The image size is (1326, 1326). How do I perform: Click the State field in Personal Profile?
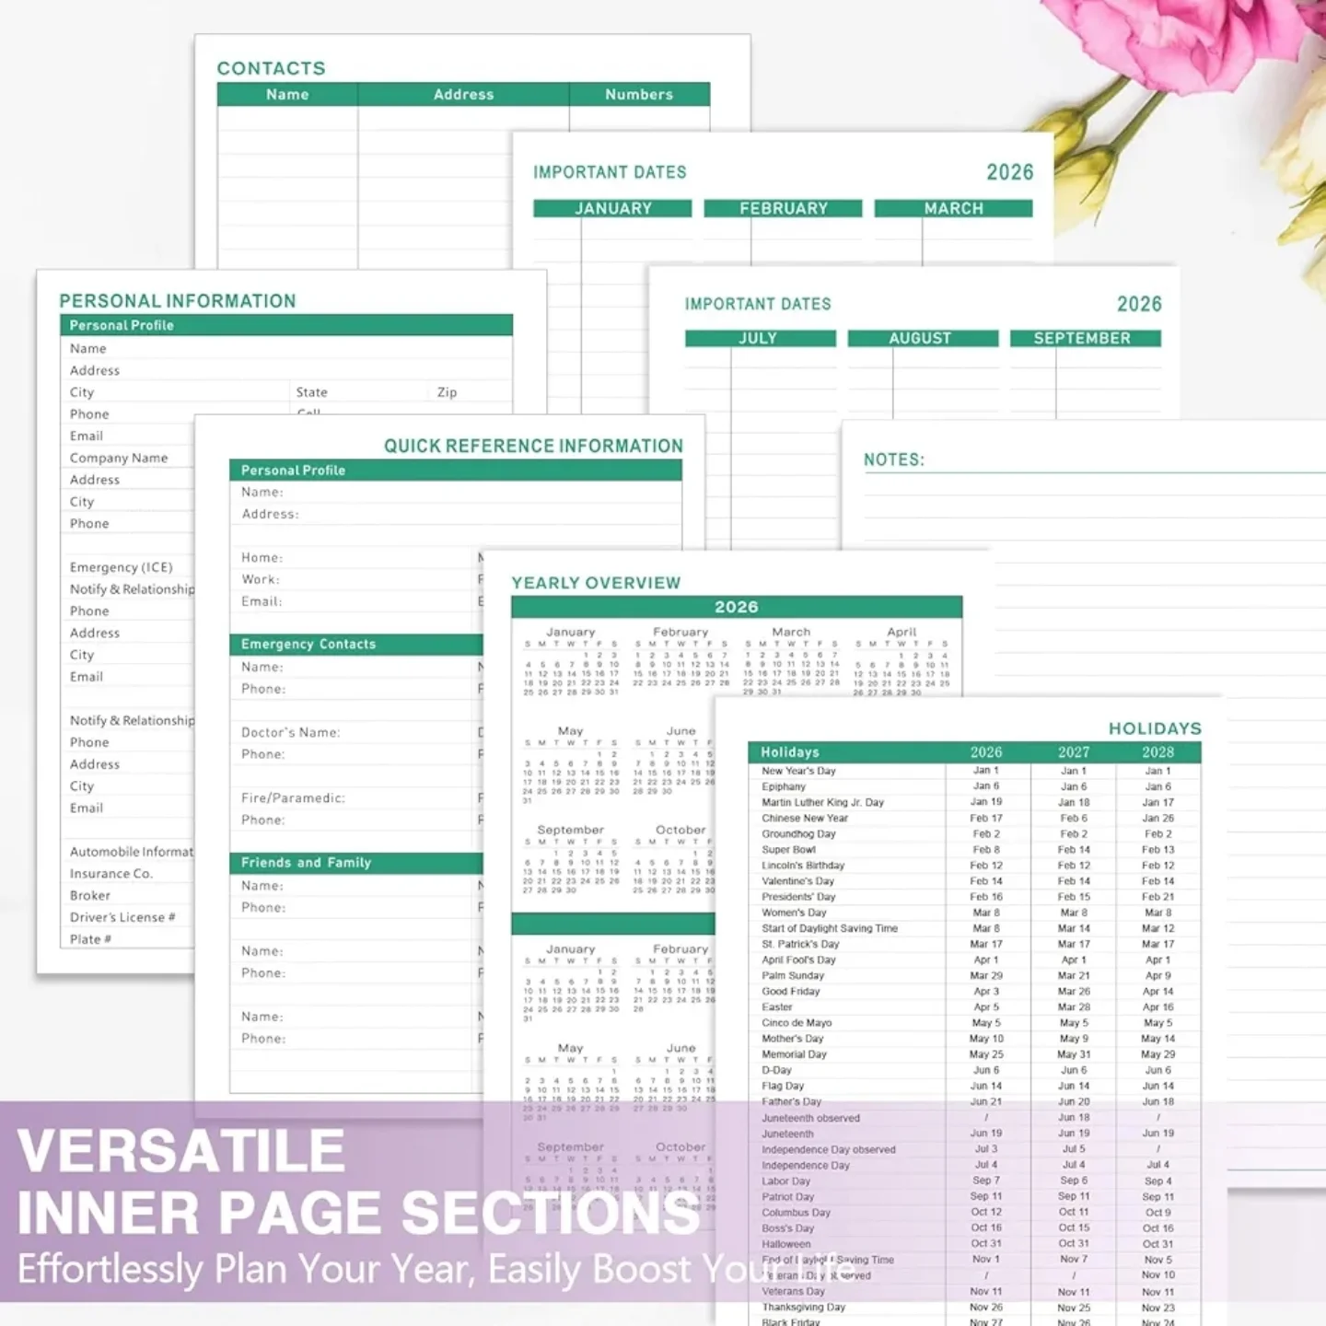tap(311, 392)
